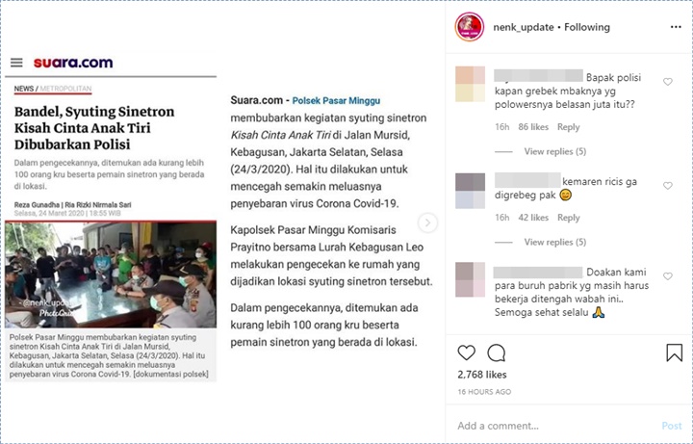The width and height of the screenshot is (693, 444).
Task: Open the nenk_update profile picture
Action: click(x=470, y=27)
